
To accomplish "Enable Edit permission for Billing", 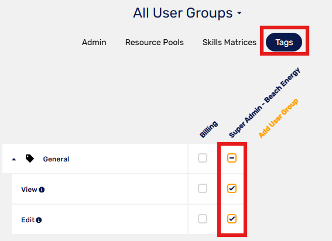I will tap(203, 219).
